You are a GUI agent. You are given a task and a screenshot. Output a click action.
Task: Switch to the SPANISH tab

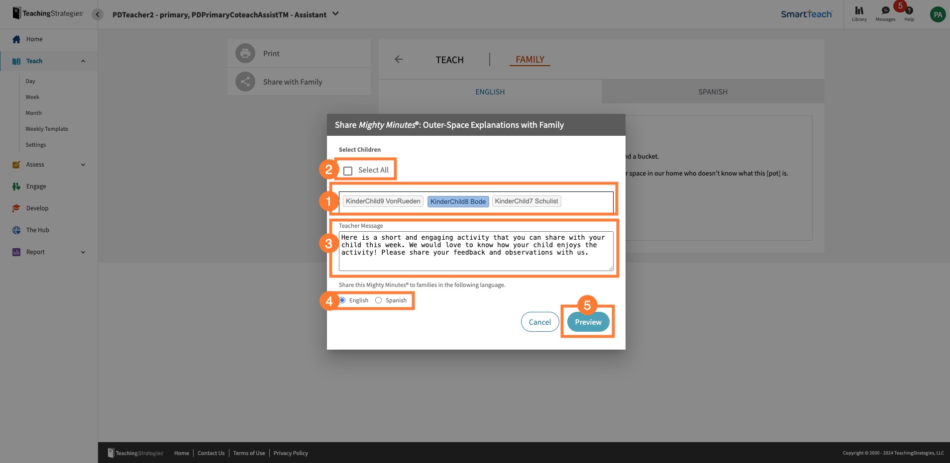coord(713,92)
